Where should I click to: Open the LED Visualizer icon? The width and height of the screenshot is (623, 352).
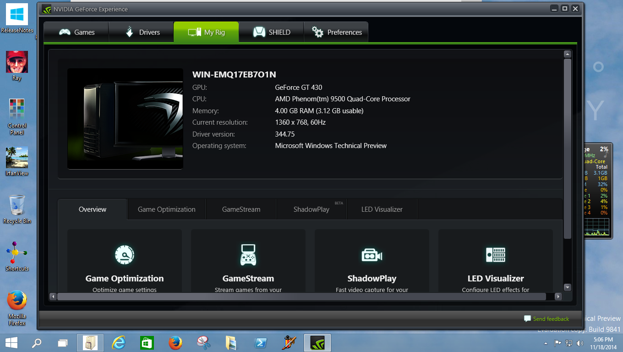point(496,255)
